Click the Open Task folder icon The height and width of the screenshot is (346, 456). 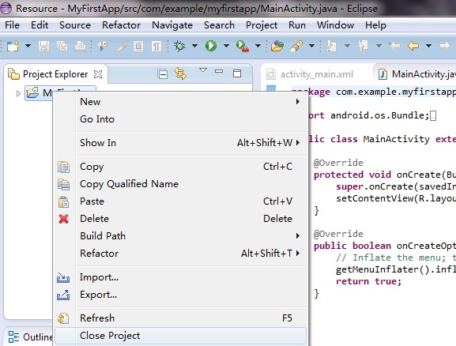pos(277,46)
